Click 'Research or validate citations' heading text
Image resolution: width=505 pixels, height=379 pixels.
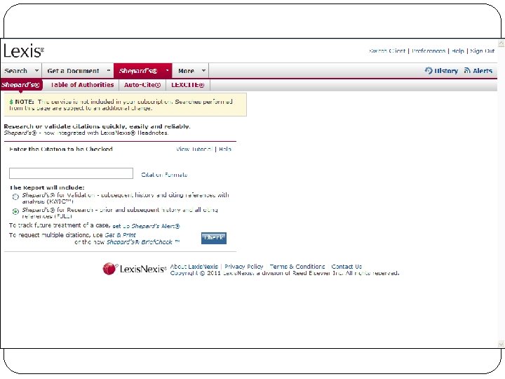(x=97, y=126)
